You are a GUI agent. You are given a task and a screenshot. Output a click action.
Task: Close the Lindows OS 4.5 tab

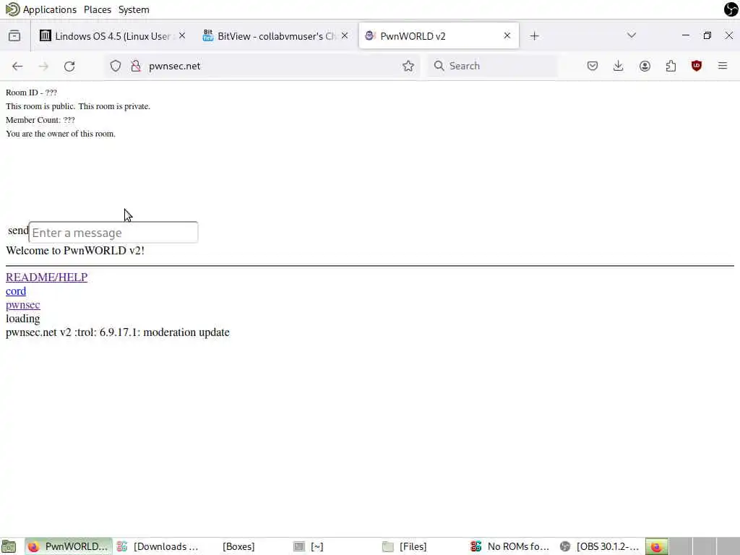182,36
